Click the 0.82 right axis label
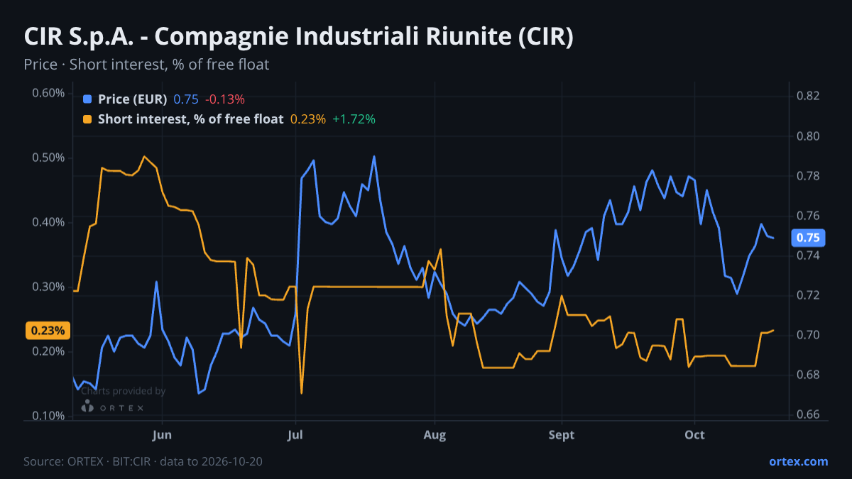852x479 pixels. tap(809, 96)
